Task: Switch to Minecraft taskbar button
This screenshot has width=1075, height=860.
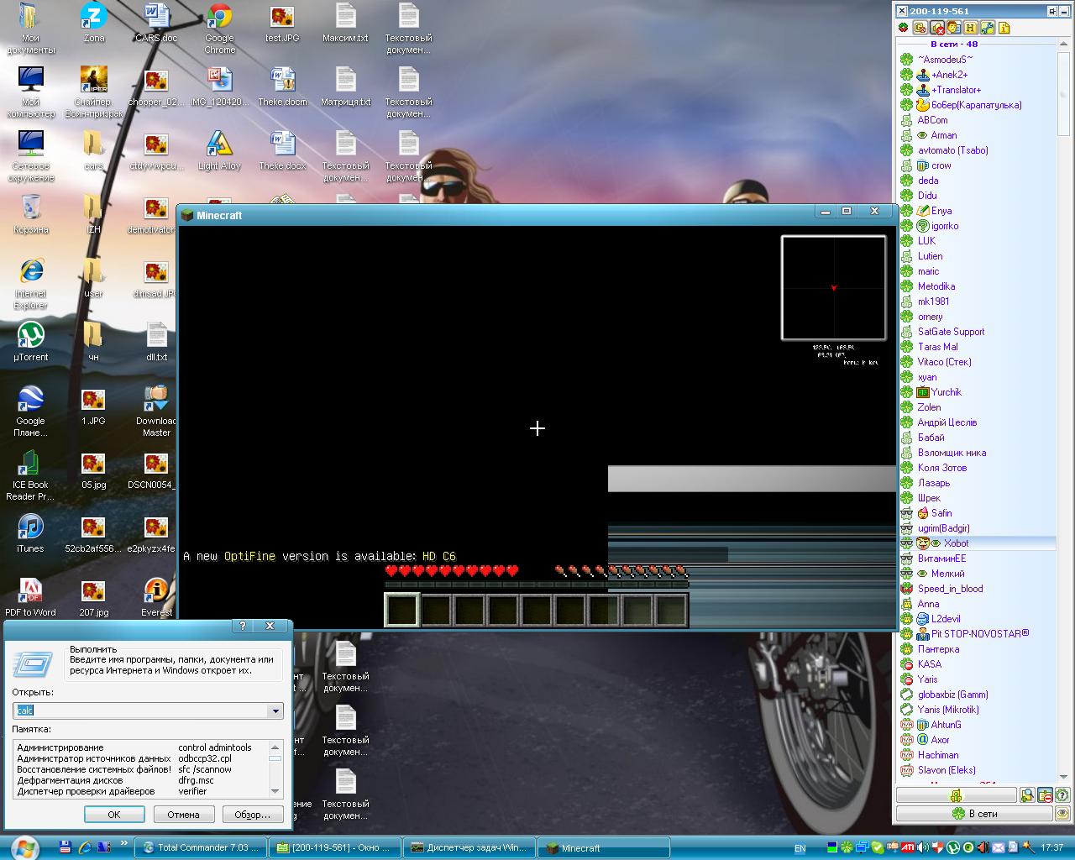Action: [603, 848]
